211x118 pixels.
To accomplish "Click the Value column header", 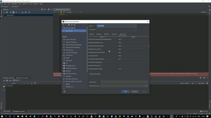I will [133, 37].
